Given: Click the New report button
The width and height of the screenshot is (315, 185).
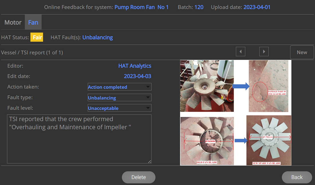Looking at the screenshot, I should [x=302, y=52].
